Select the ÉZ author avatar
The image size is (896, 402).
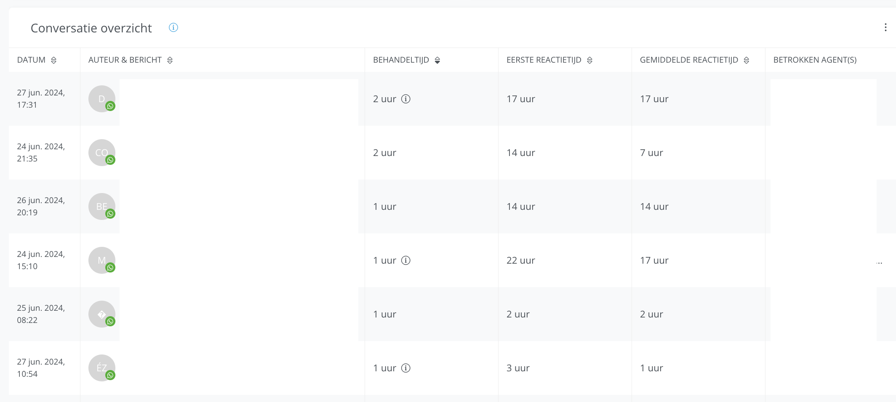[101, 368]
